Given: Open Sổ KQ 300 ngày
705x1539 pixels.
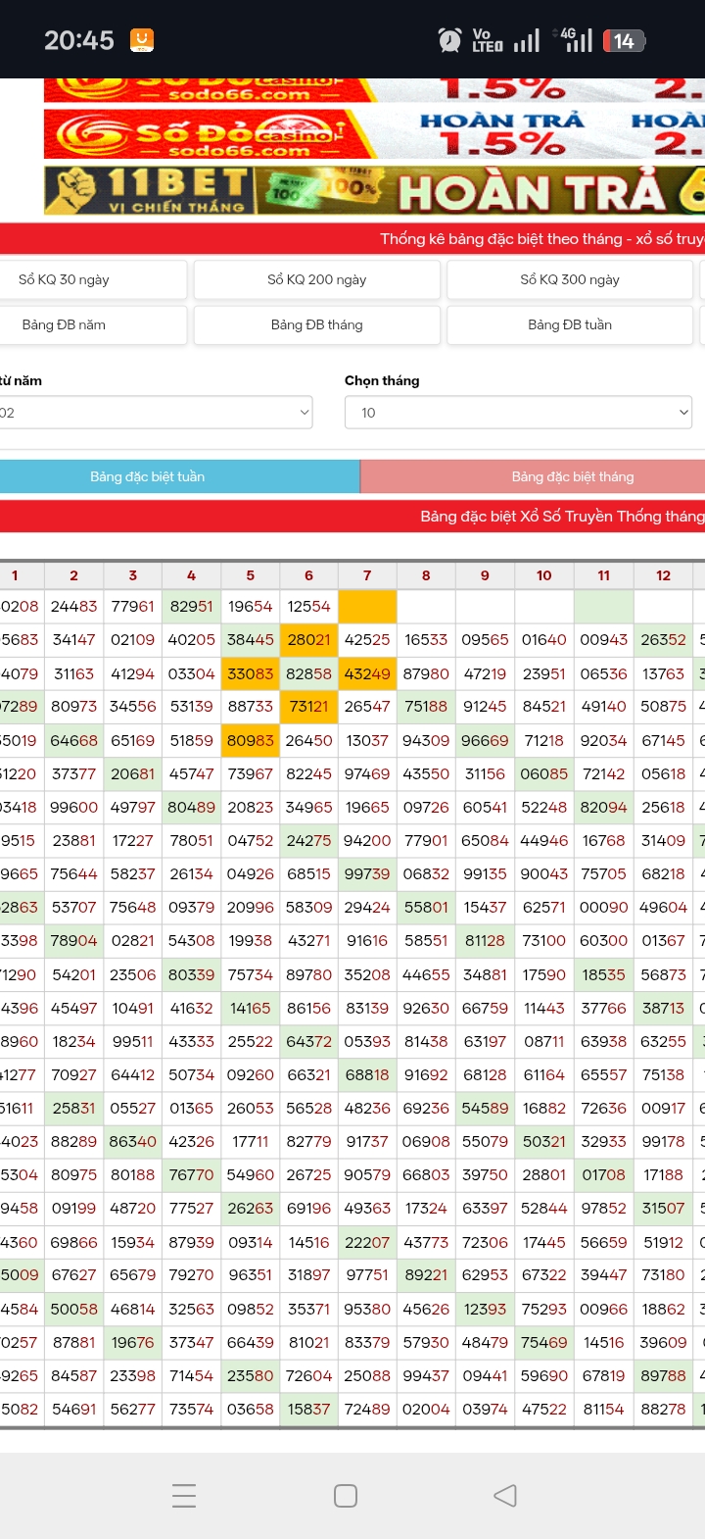Looking at the screenshot, I should (570, 279).
